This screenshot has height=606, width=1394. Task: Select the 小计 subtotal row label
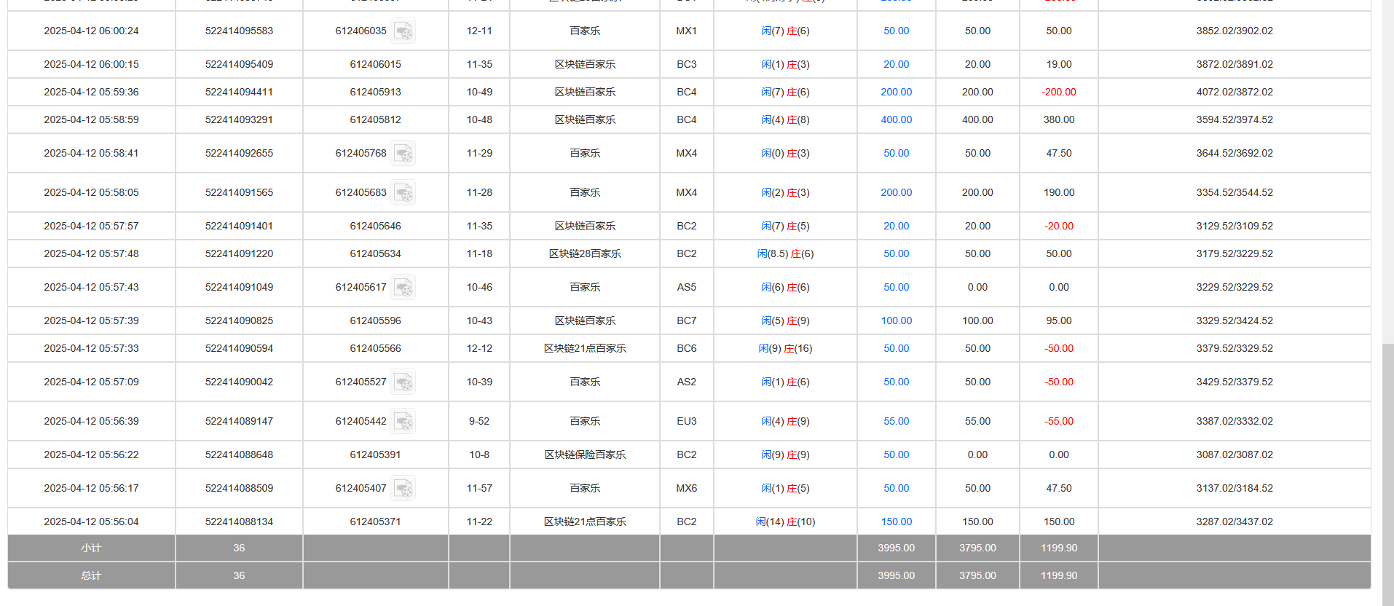(91, 548)
